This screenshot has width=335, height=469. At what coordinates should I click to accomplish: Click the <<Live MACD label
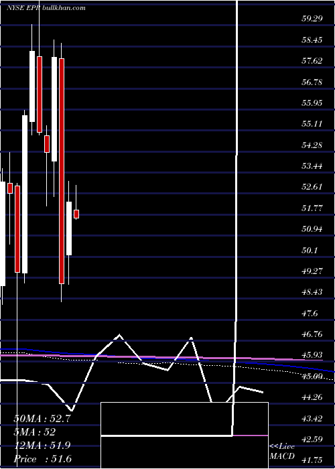click(x=282, y=452)
